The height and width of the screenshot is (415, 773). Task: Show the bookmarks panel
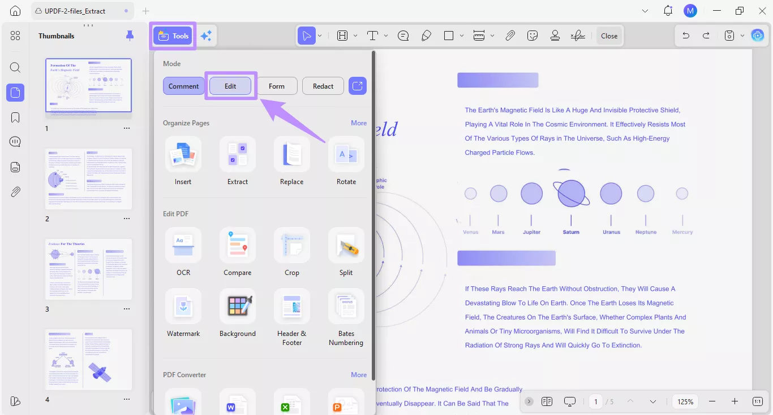[x=15, y=117]
